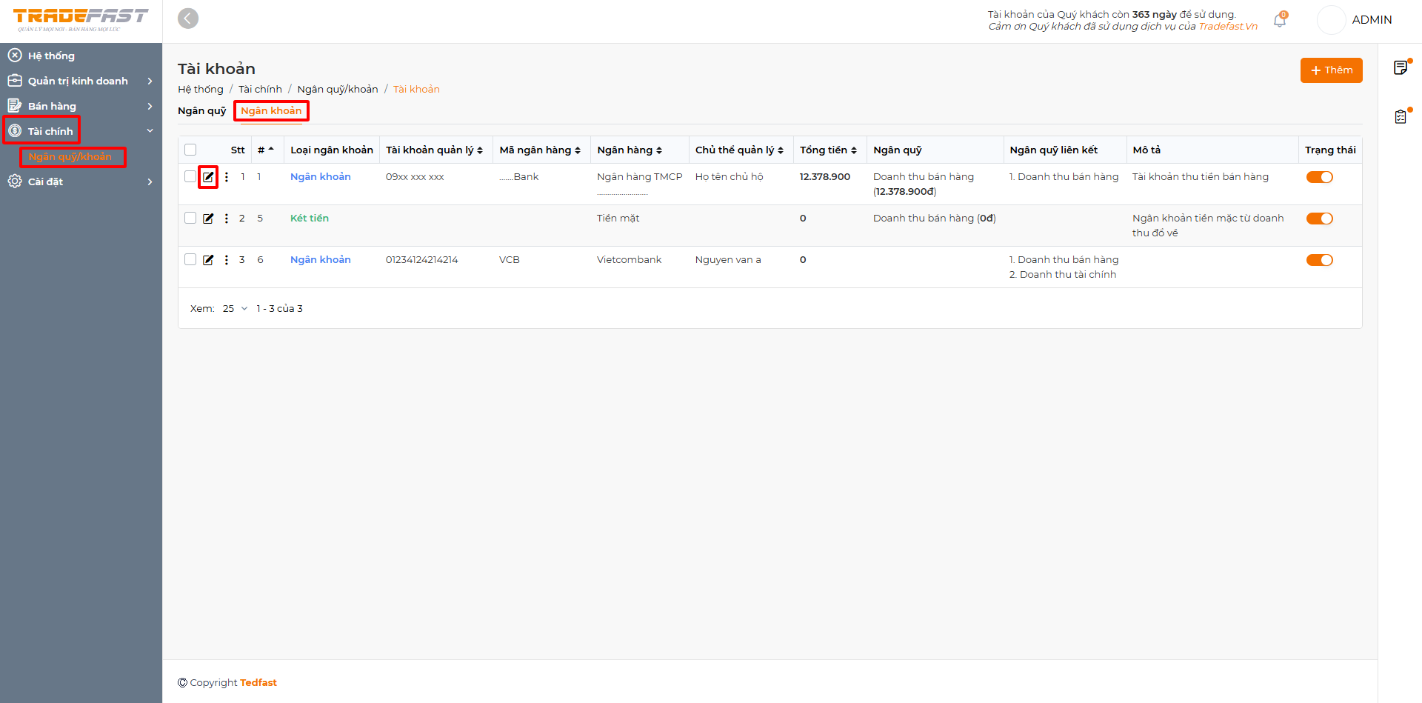This screenshot has width=1422, height=703.
Task: Open the notes icon in right sidebar
Action: pyautogui.click(x=1400, y=68)
